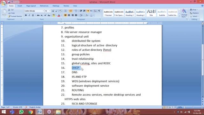Switch to the Review tab
204x115 pixels.
click(x=66, y=6)
